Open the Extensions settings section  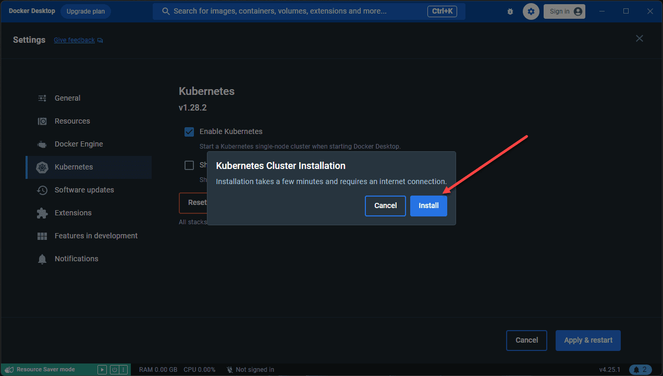(x=89, y=213)
